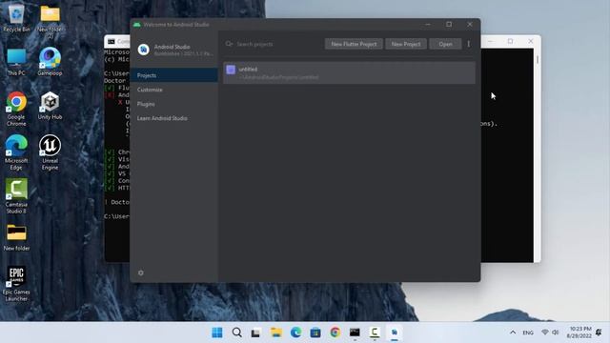The image size is (610, 343).
Task: Click the Android Studio logo in the welcome sidebar
Action: [x=144, y=50]
